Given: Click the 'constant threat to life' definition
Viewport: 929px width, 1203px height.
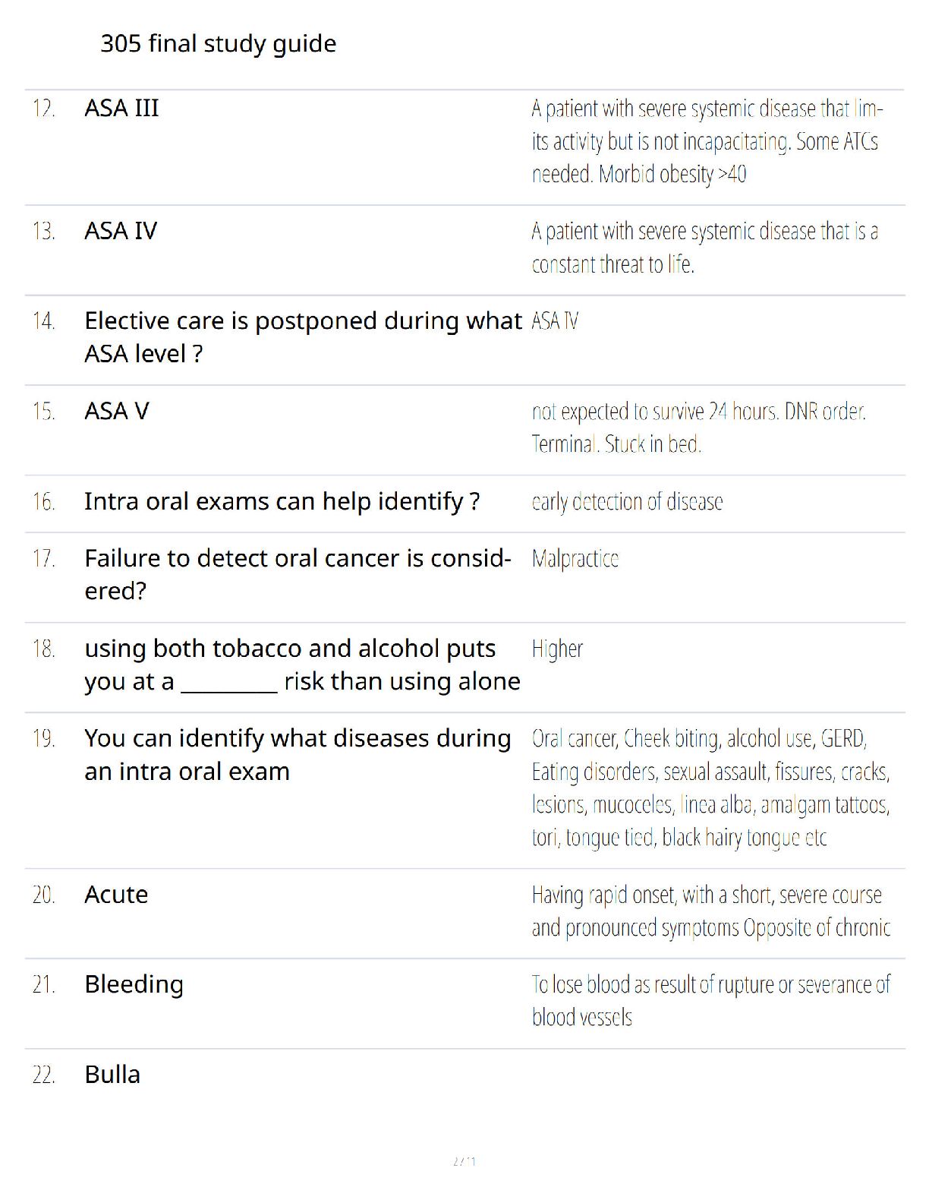Looking at the screenshot, I should [x=705, y=248].
